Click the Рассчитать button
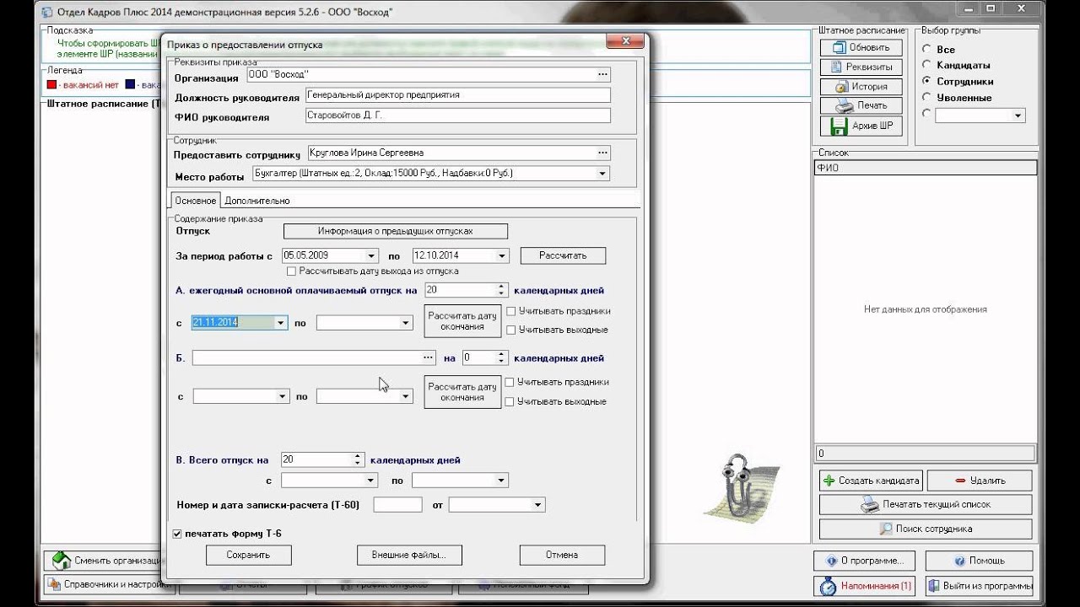The height and width of the screenshot is (607, 1080). pyautogui.click(x=563, y=255)
